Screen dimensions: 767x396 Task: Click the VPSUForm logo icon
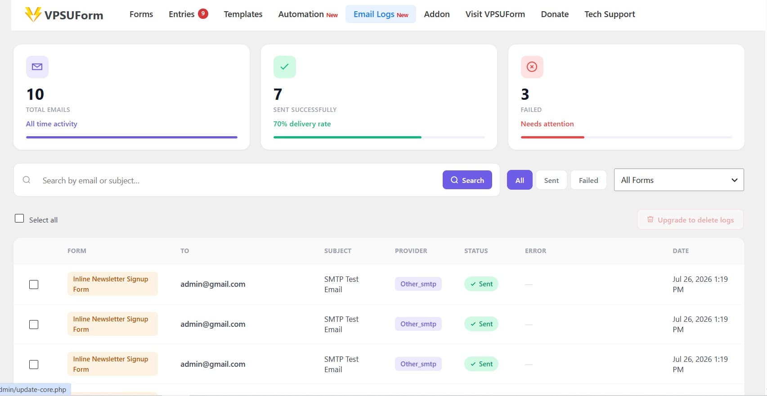click(33, 14)
